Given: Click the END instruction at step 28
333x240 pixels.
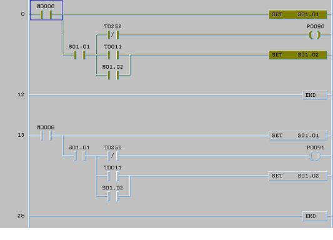Looking at the screenshot, I should 314,216.
